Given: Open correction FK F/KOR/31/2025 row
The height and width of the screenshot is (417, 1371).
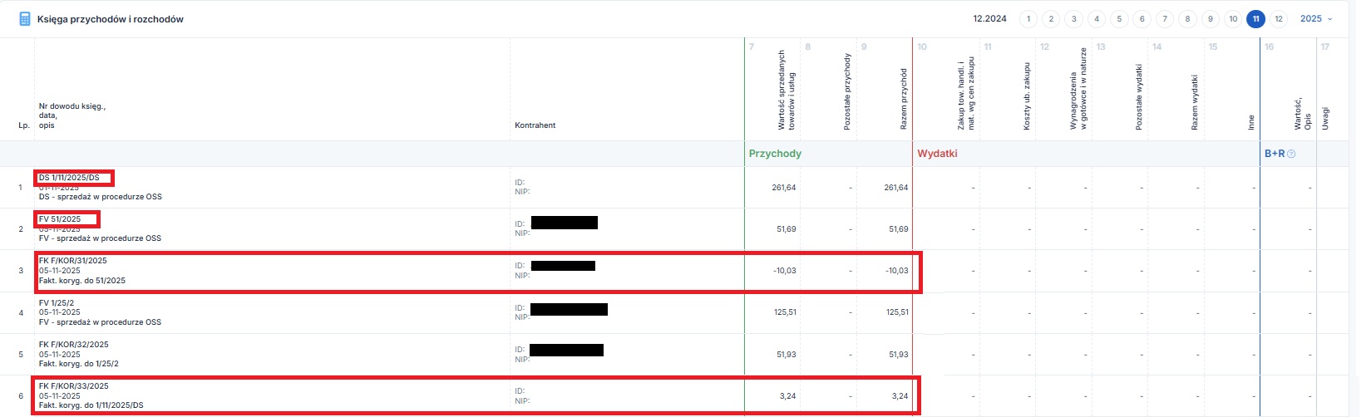Looking at the screenshot, I should (x=73, y=261).
